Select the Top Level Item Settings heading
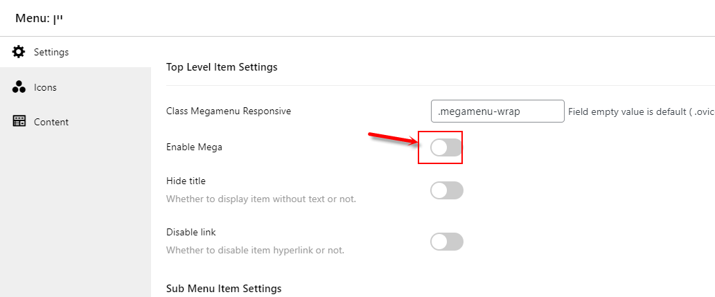This screenshot has width=715, height=297. [x=222, y=67]
